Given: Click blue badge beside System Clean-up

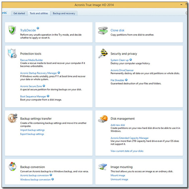Looking at the screenshot, I should [131, 60].
